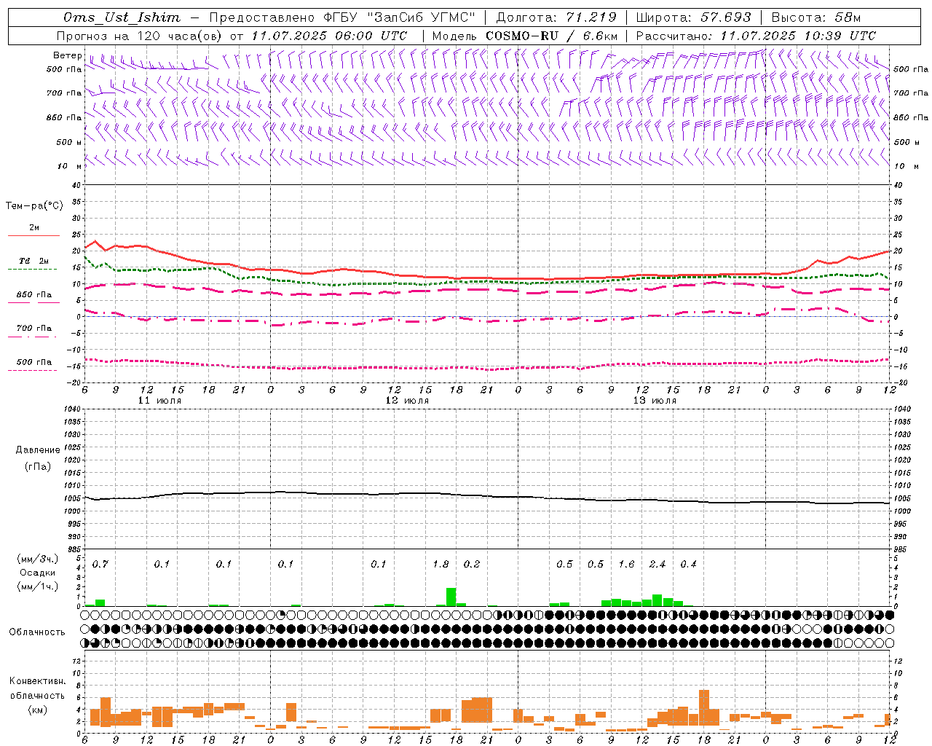This screenshot has height=746, width=932.
Task: Click the Облачность panel label
Action: [37, 632]
